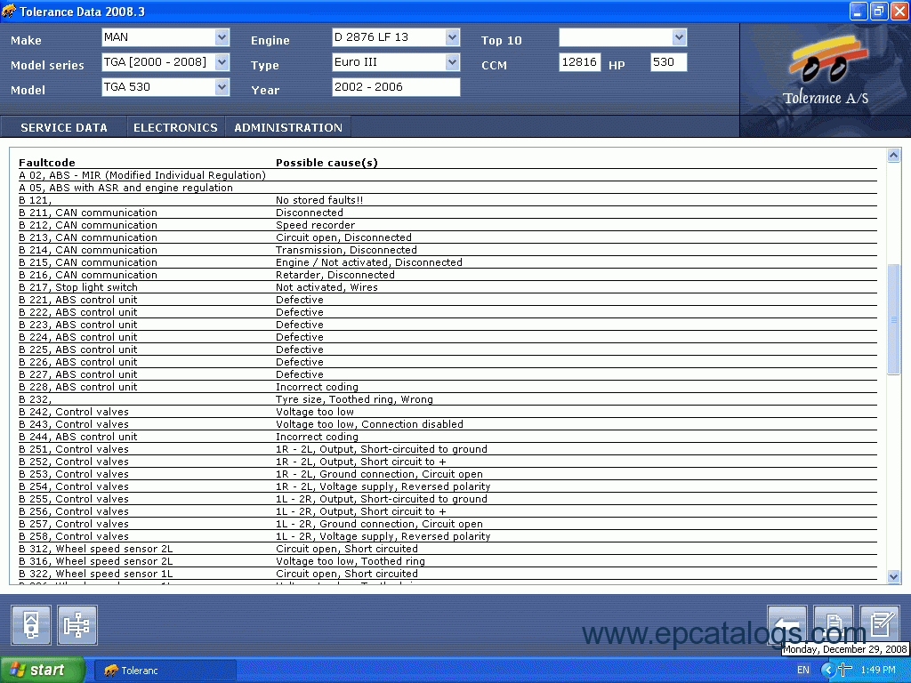Viewport: 911px width, 683px height.
Task: Click fault B 216, CAN communication
Action: (x=447, y=276)
